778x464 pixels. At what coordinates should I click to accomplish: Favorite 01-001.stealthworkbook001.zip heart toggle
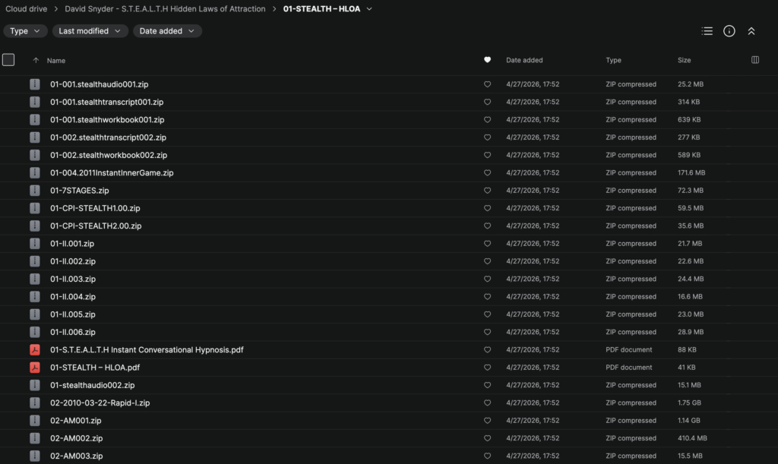point(487,119)
